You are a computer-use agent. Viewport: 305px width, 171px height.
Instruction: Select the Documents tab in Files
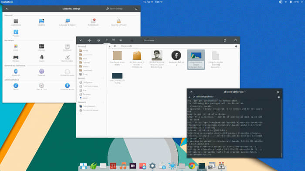pos(126,46)
